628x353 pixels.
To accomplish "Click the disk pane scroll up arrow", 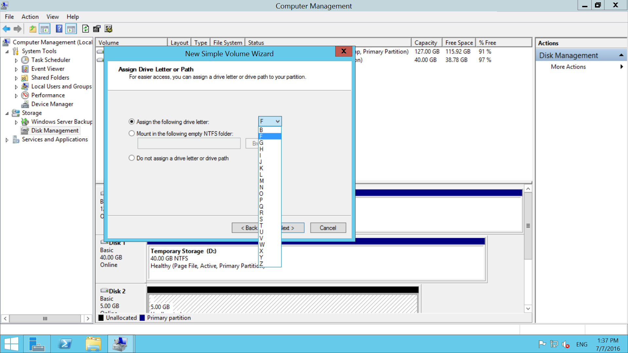I will tap(528, 189).
